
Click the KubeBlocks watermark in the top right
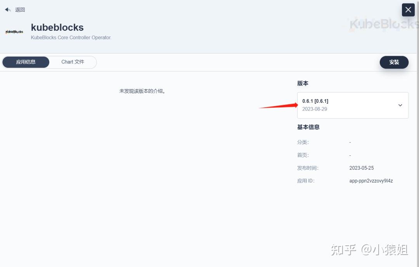click(x=378, y=24)
